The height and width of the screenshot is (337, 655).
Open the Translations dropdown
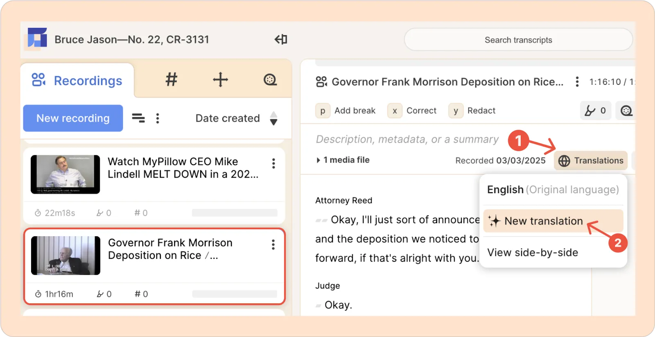click(x=591, y=161)
